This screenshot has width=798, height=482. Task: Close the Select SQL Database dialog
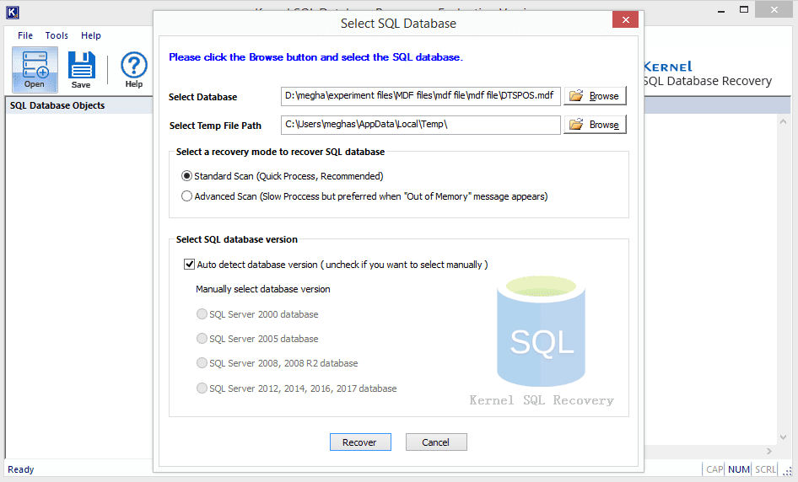coord(625,20)
